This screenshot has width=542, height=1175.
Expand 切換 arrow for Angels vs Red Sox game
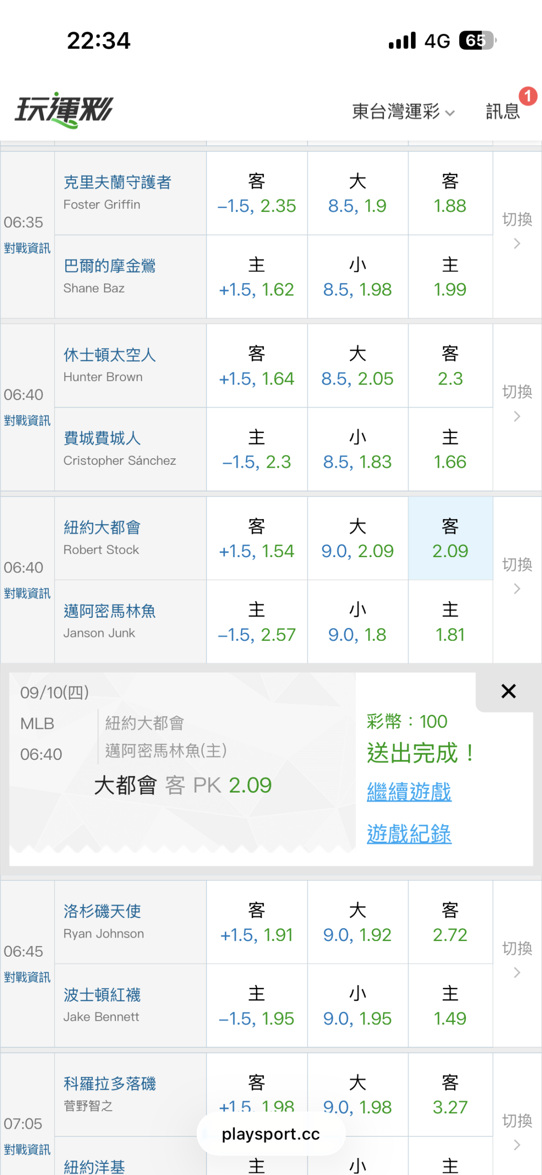[x=517, y=959]
